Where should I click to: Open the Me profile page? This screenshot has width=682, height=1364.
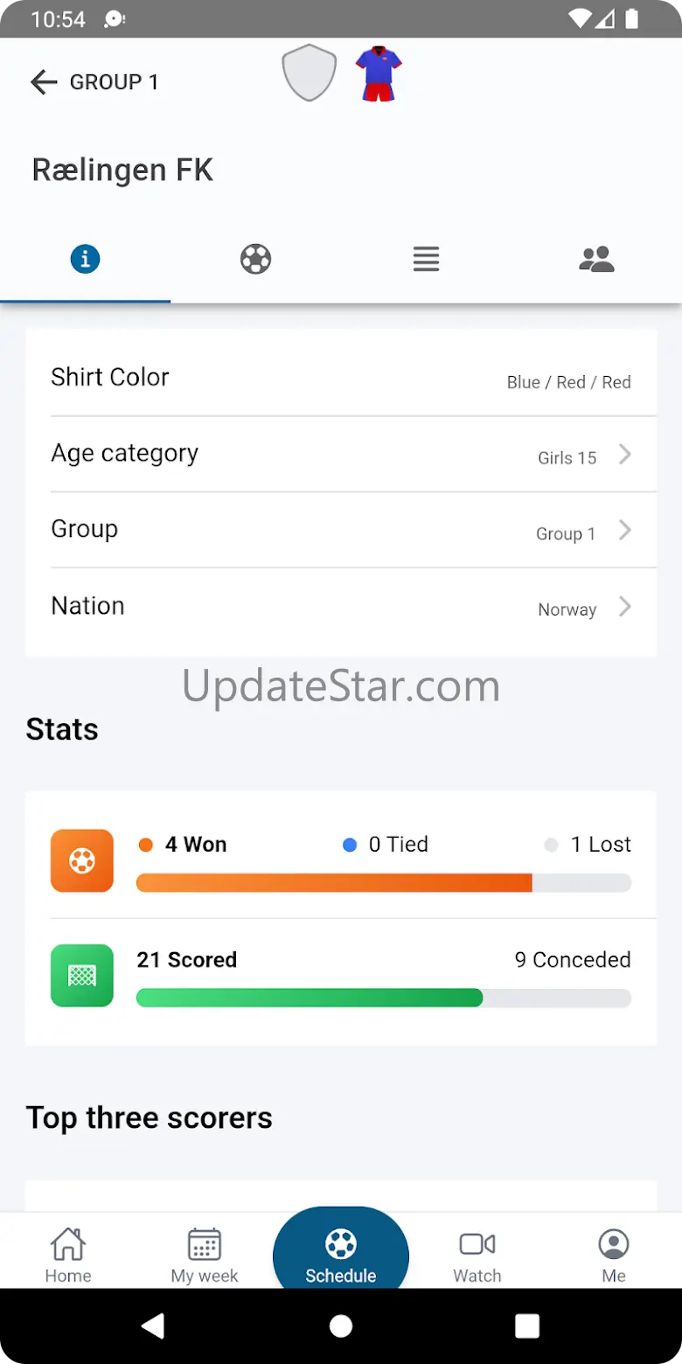614,1256
